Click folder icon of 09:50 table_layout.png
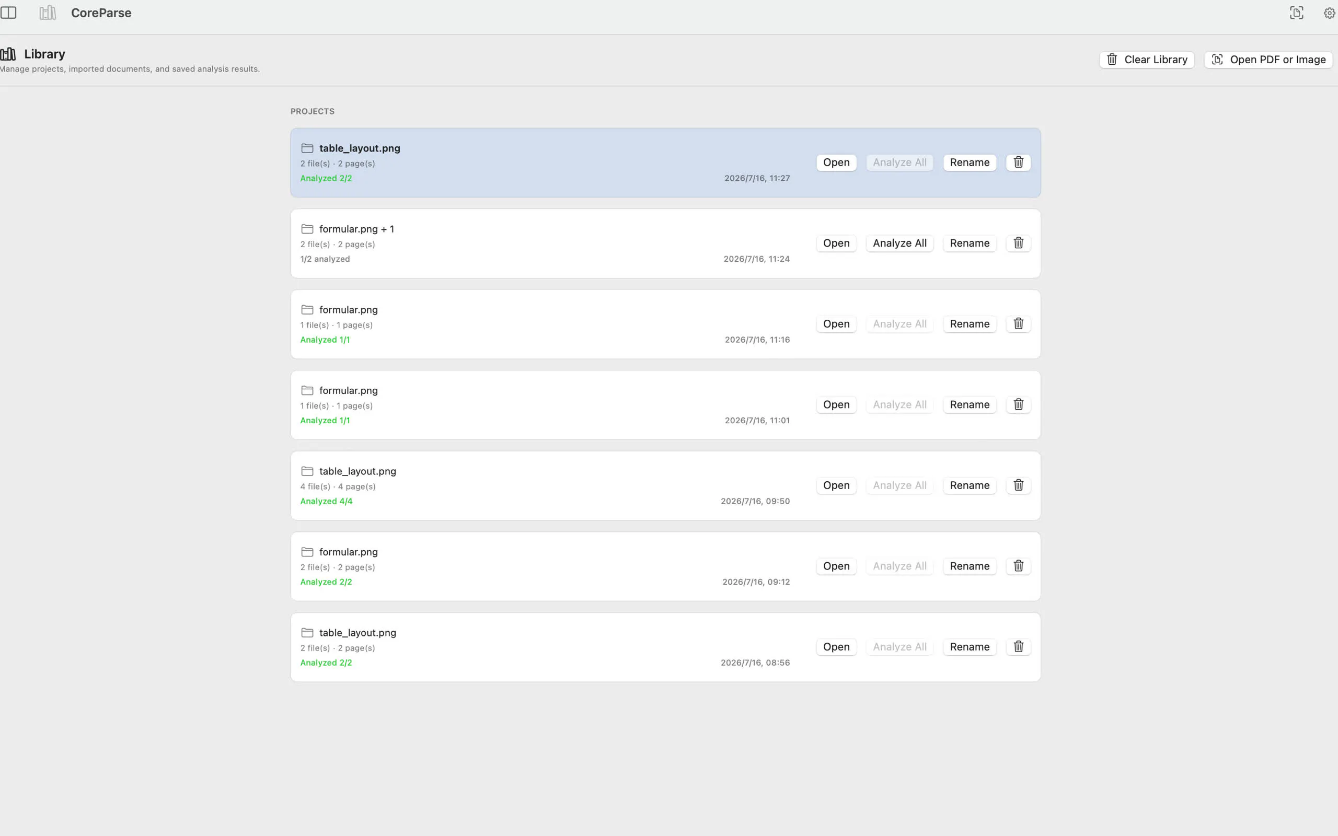1338x836 pixels. click(307, 471)
